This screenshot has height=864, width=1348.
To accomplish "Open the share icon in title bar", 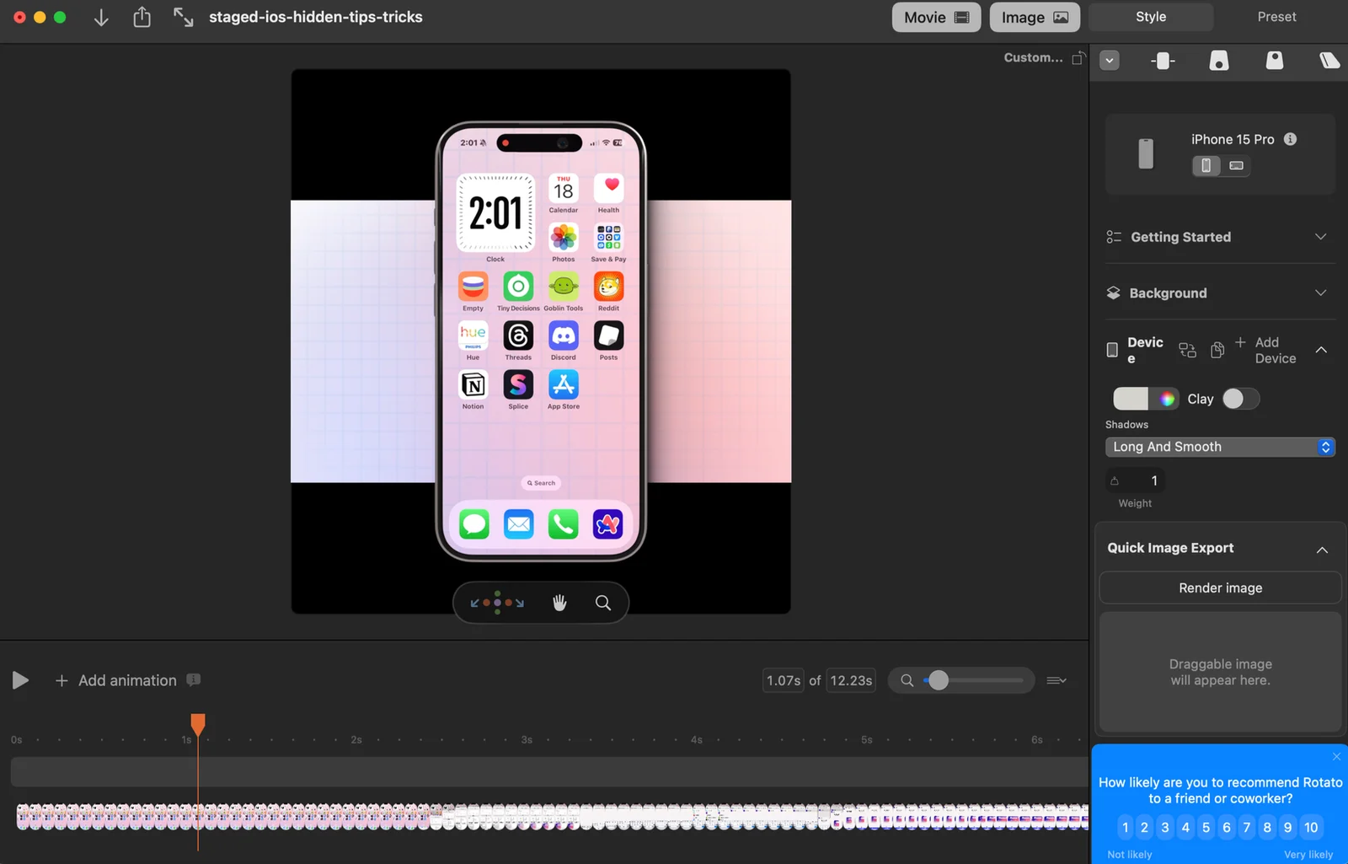I will coord(142,17).
